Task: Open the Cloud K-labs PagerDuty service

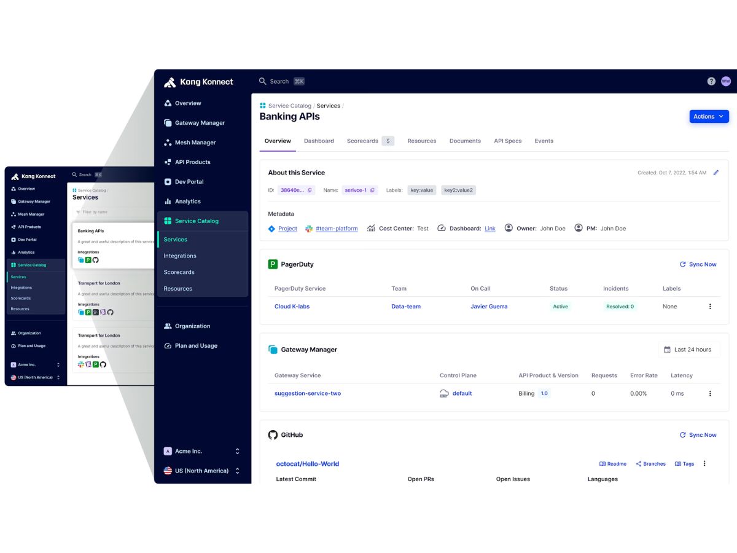Action: [x=292, y=307]
